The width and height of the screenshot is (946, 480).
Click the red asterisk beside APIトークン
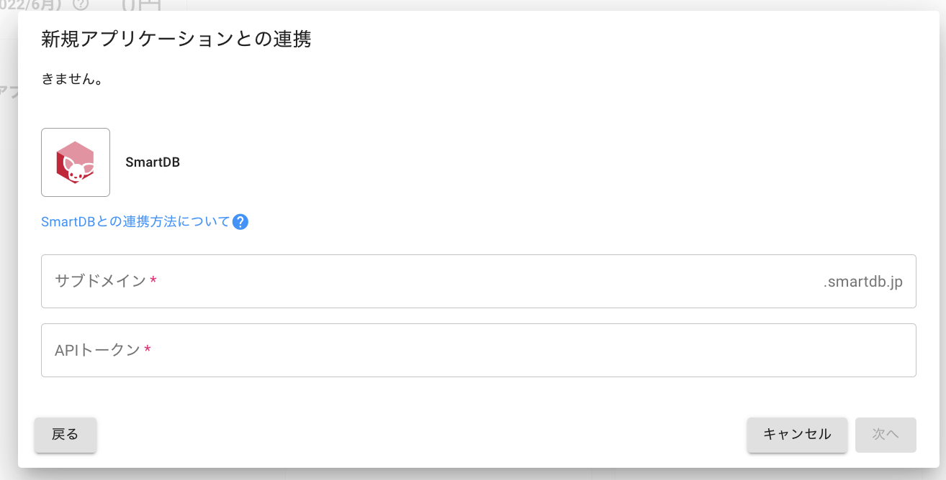coord(148,350)
